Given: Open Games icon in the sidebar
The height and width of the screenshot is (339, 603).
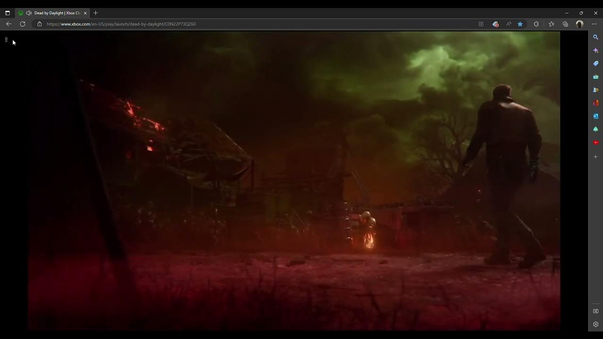Looking at the screenshot, I should coord(595,89).
